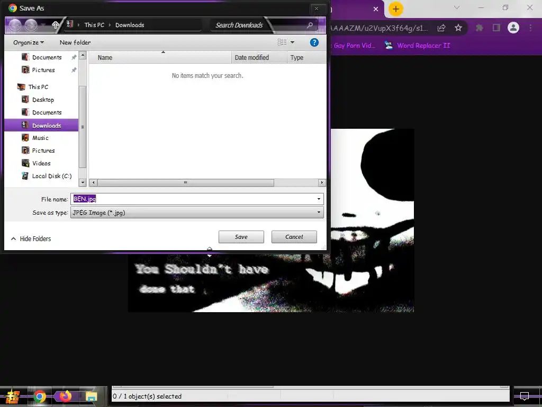542x407 pixels.
Task: Click the Chrome address bar URL
Action: (380, 28)
